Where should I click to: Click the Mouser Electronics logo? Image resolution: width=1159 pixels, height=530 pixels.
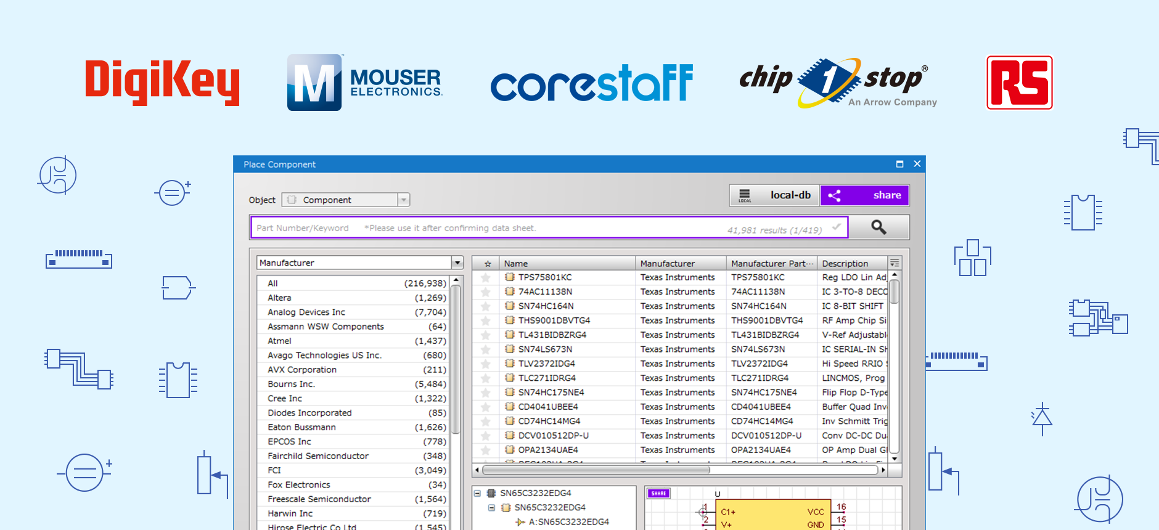tap(365, 83)
